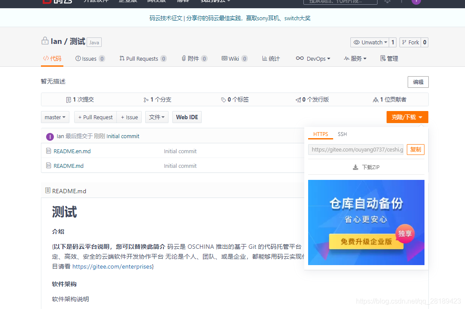Click the + Issue button

pos(129,117)
